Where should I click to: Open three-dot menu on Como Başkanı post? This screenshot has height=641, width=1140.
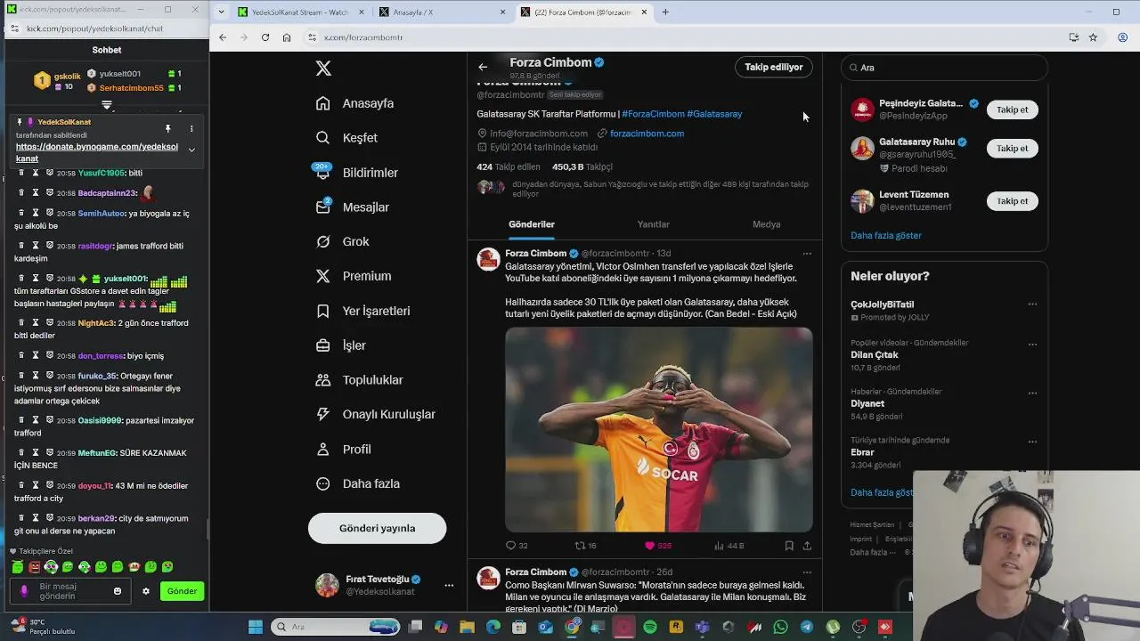point(807,572)
